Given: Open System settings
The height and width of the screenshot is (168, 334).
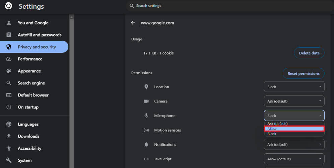Looking at the screenshot, I should tap(34, 160).
